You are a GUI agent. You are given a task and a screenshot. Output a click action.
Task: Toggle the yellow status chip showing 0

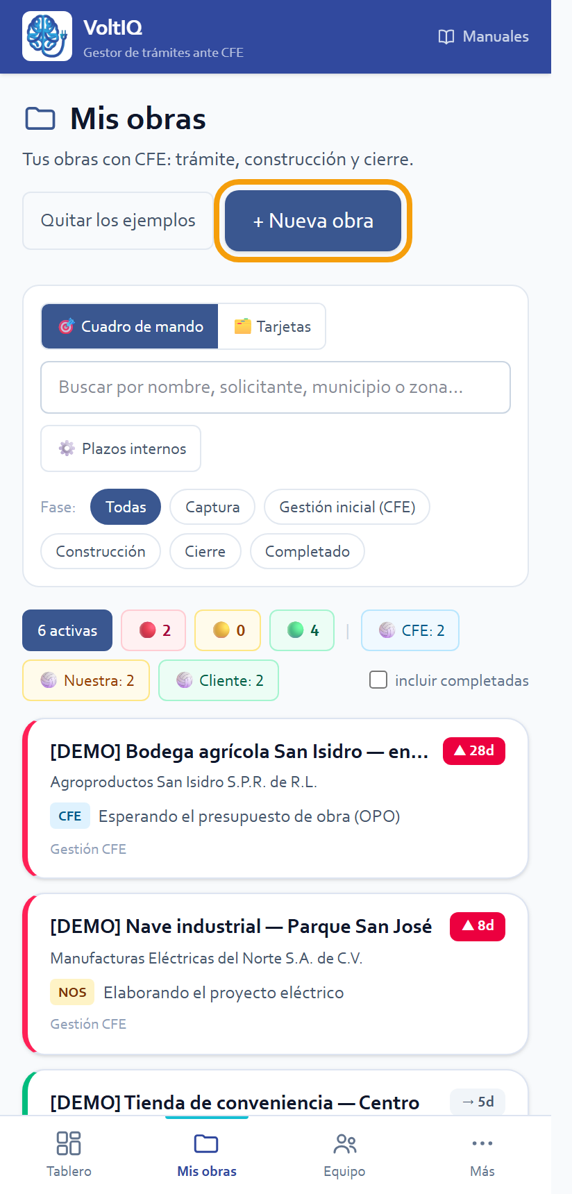point(228,630)
